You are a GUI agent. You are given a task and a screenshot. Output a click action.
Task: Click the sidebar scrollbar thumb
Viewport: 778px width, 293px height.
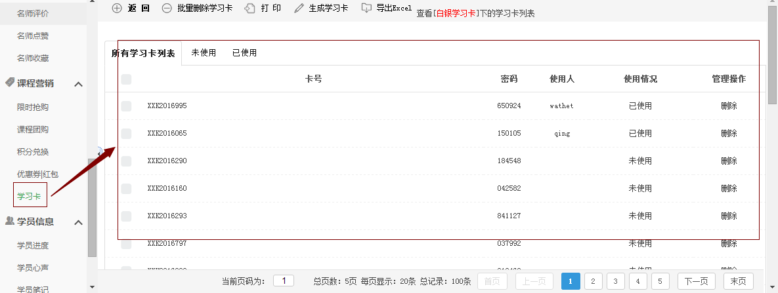pos(92,207)
